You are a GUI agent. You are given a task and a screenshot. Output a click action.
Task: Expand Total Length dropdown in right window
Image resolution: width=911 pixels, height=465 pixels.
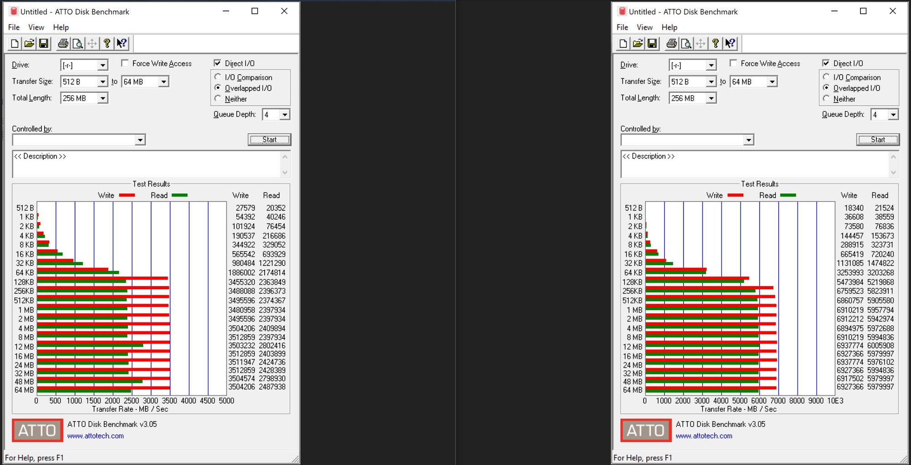711,98
